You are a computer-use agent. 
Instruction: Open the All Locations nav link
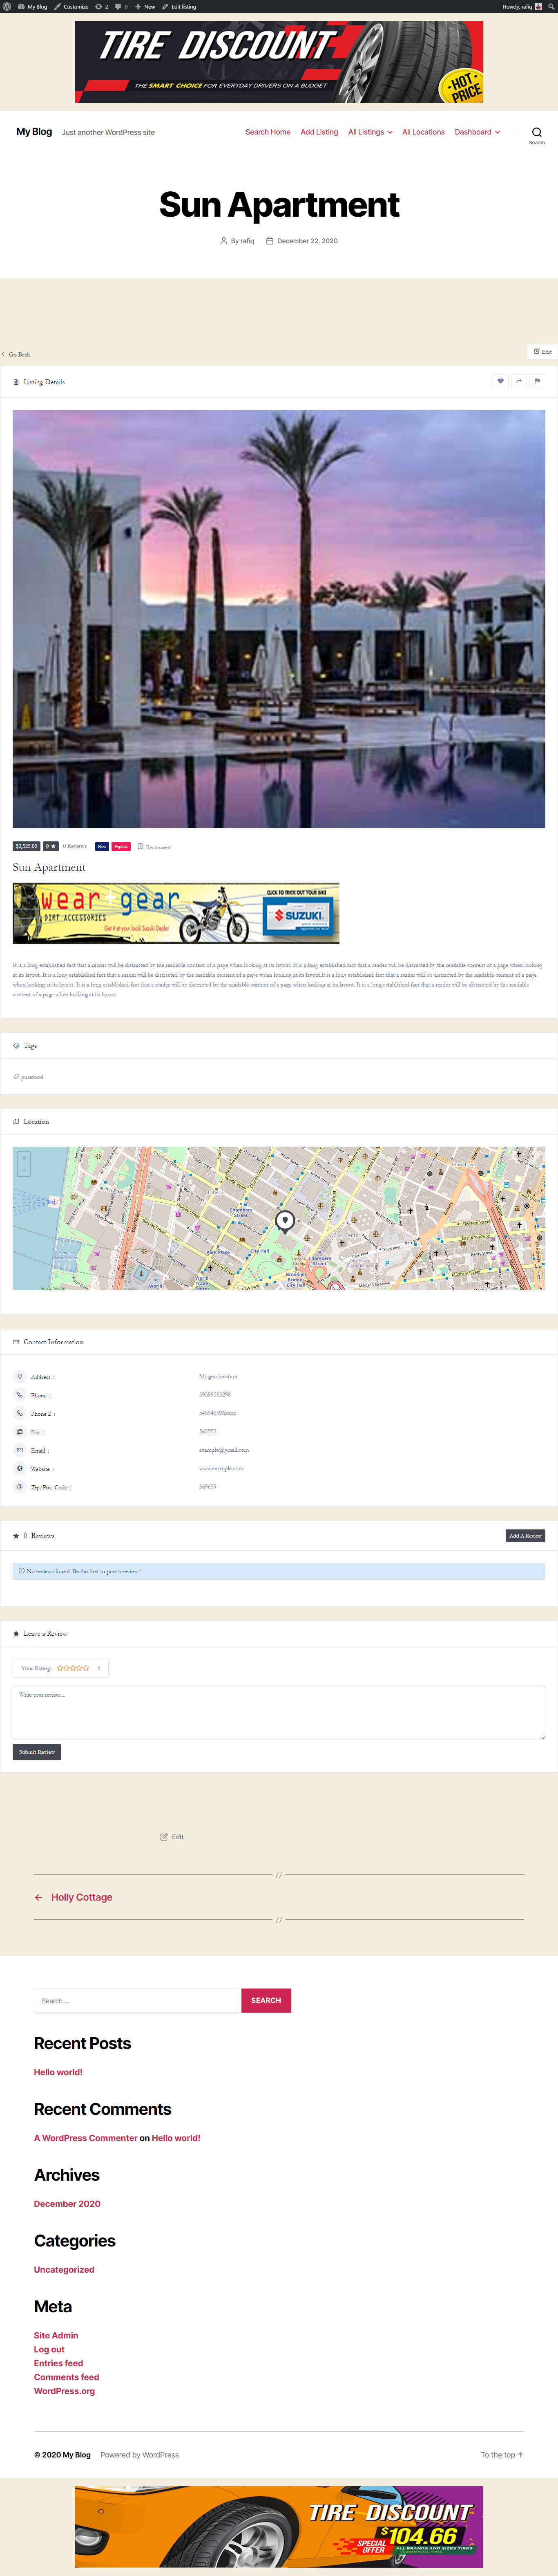423,132
